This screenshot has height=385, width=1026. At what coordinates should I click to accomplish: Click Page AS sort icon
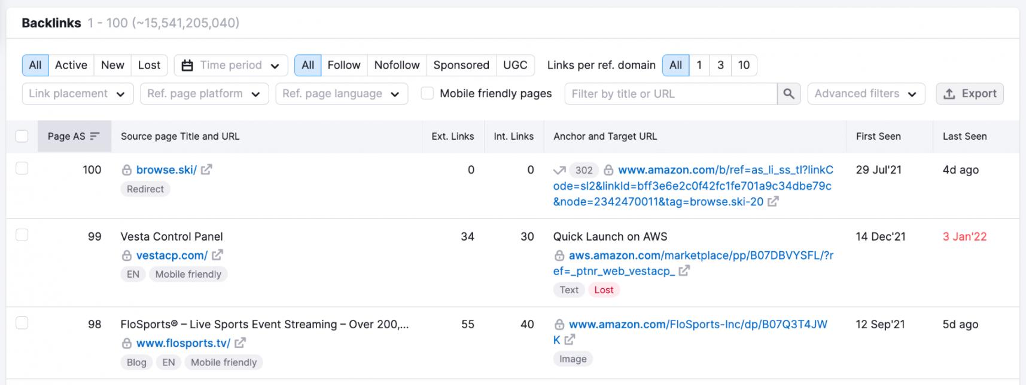[95, 136]
